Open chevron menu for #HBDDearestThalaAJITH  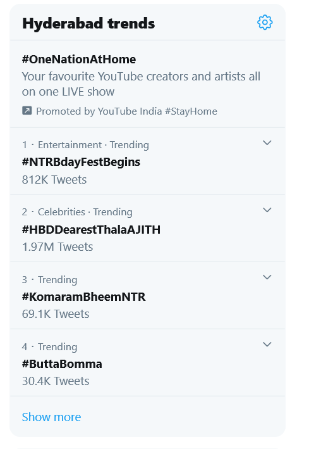[x=267, y=210]
